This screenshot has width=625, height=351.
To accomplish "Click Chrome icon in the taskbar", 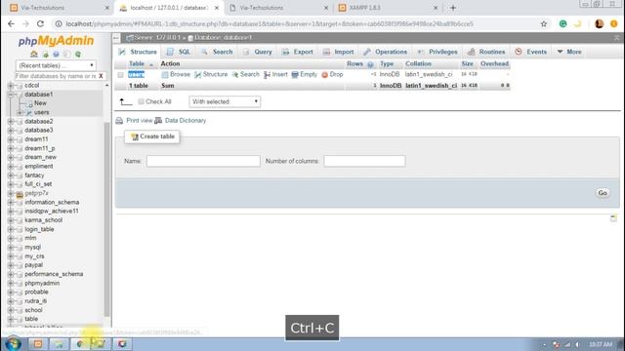I will click(80, 344).
